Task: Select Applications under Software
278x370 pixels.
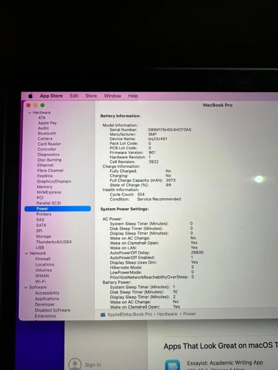Action: pos(47,299)
